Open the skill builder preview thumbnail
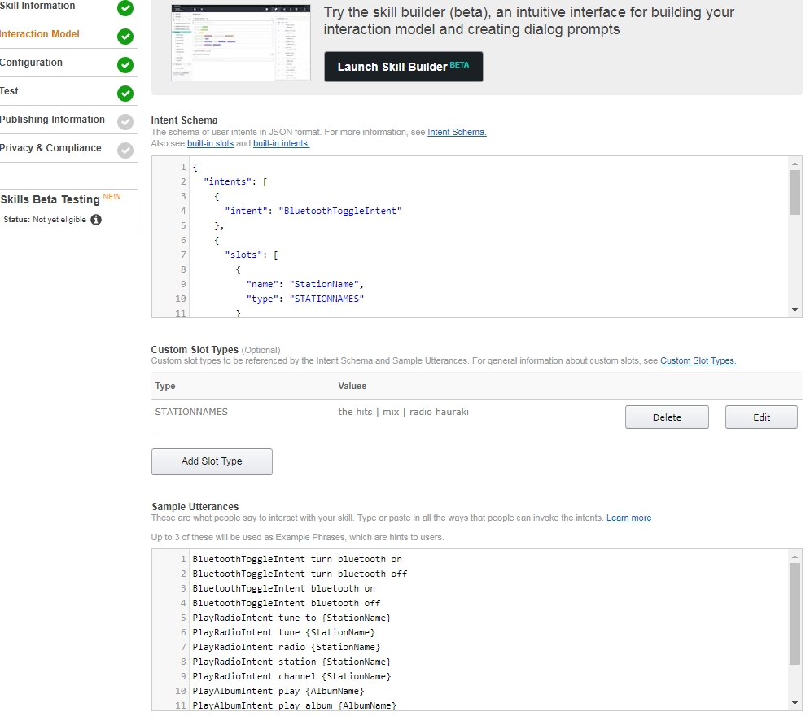Viewport: 810px width, 725px height. point(241,42)
